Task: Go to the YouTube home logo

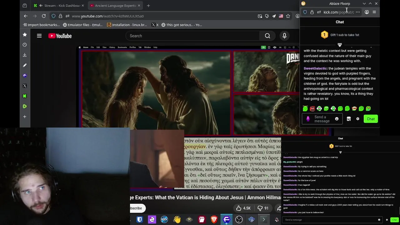Action: click(60, 36)
